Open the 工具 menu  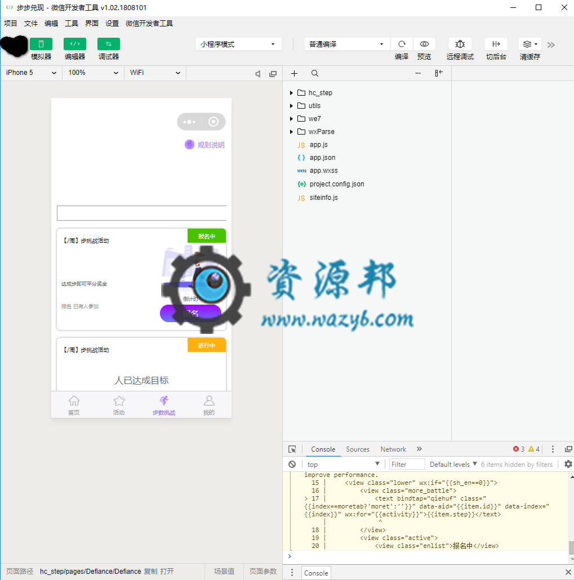[72, 24]
